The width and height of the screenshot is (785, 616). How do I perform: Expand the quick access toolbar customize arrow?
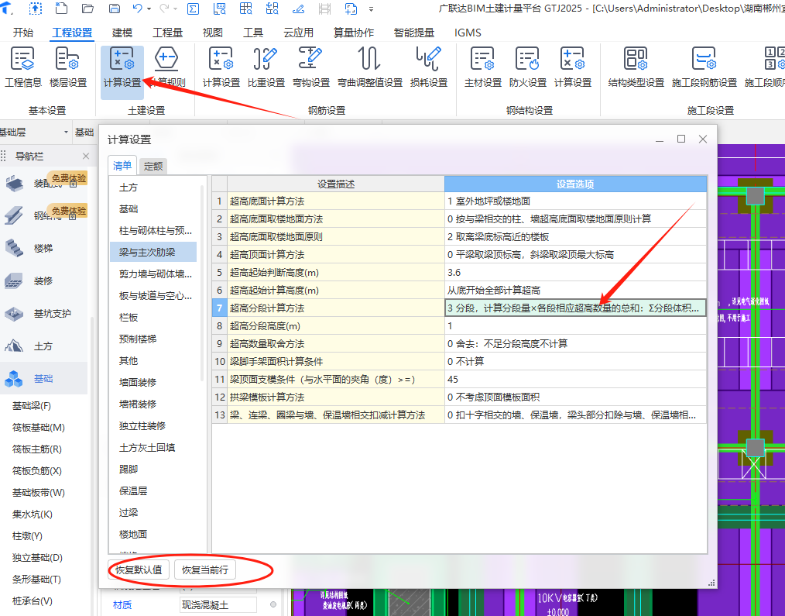point(371,9)
